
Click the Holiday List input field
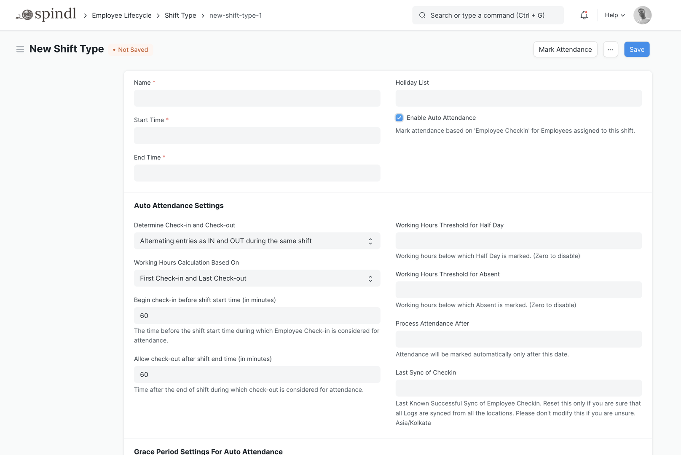[x=518, y=98]
